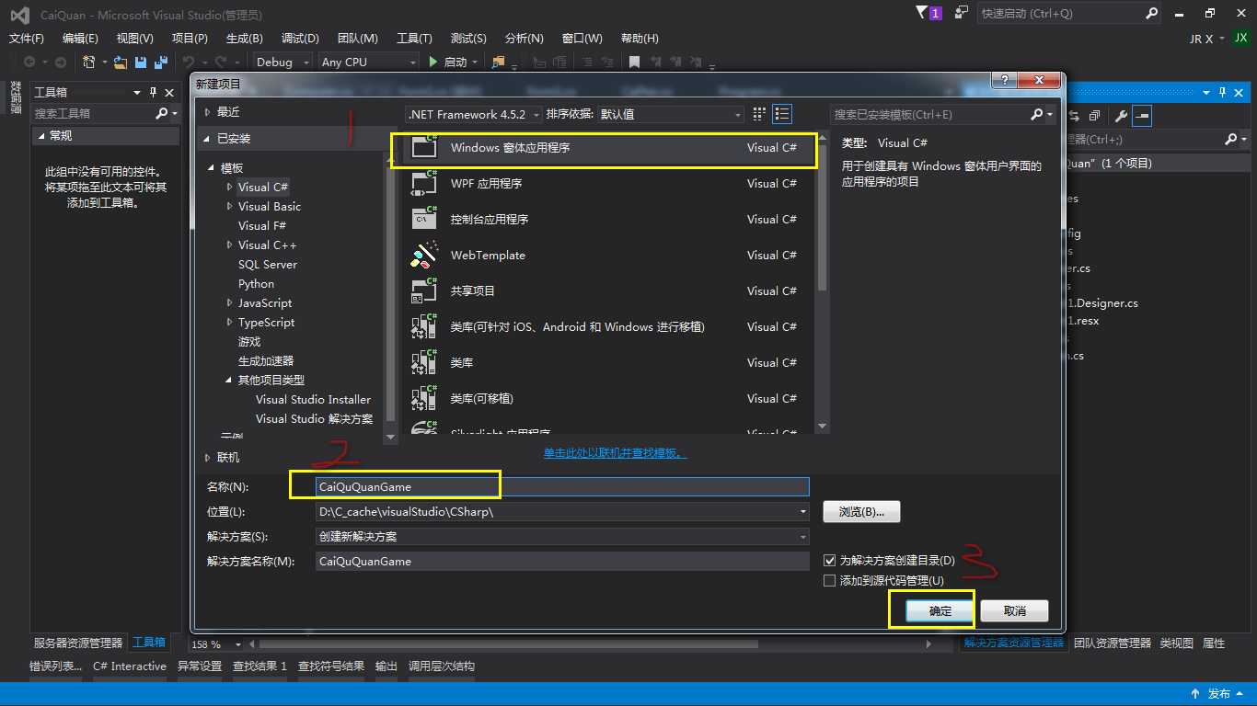Expand the Visual Basic template node

tap(230, 206)
